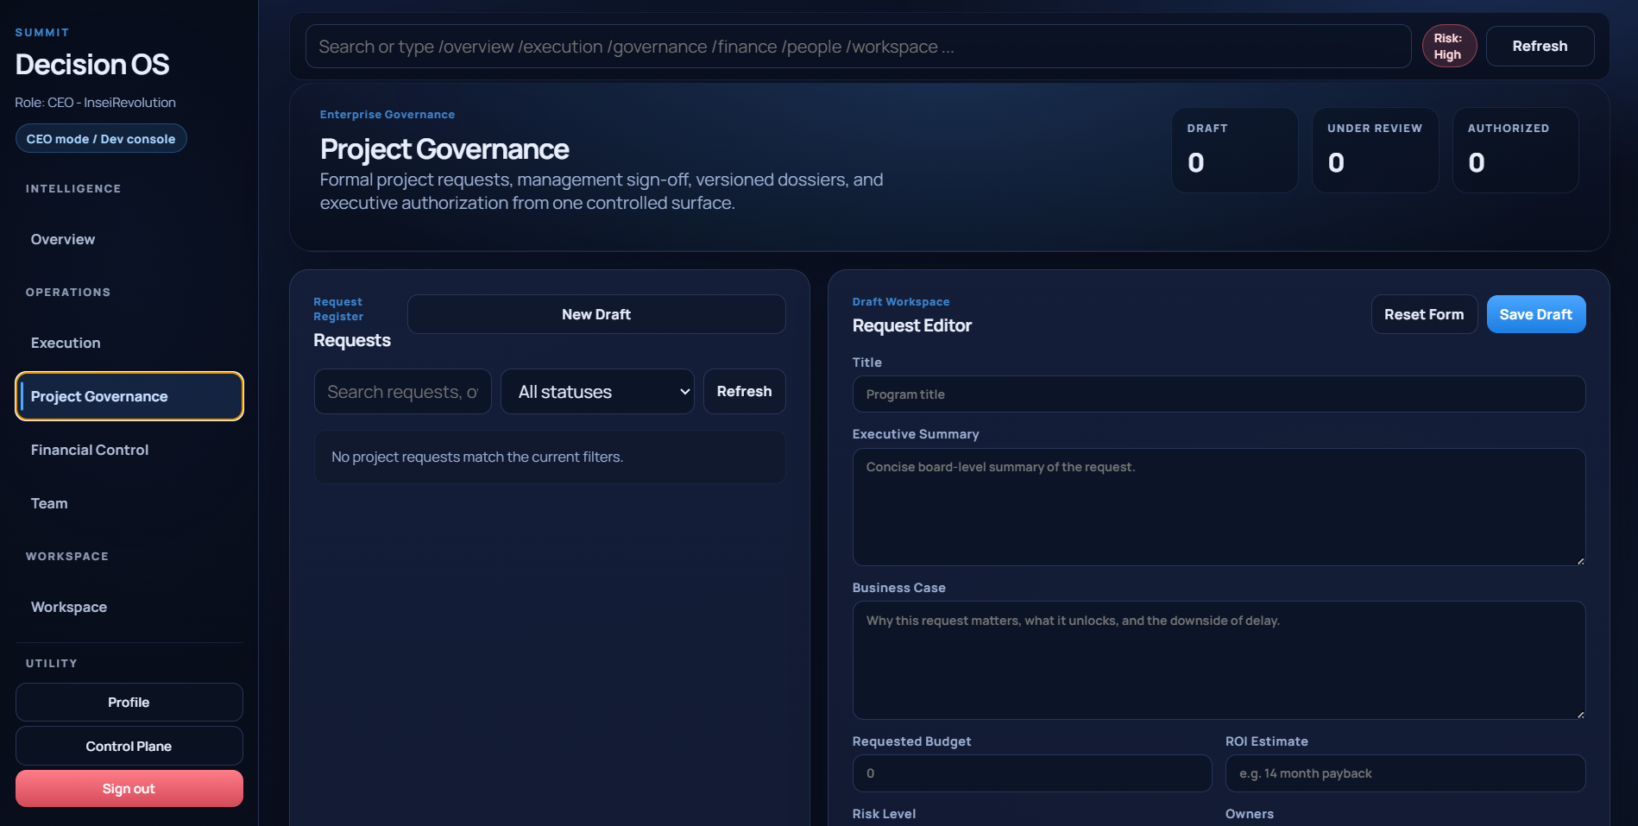Click the Authorized count card
The image size is (1638, 826).
click(x=1516, y=150)
